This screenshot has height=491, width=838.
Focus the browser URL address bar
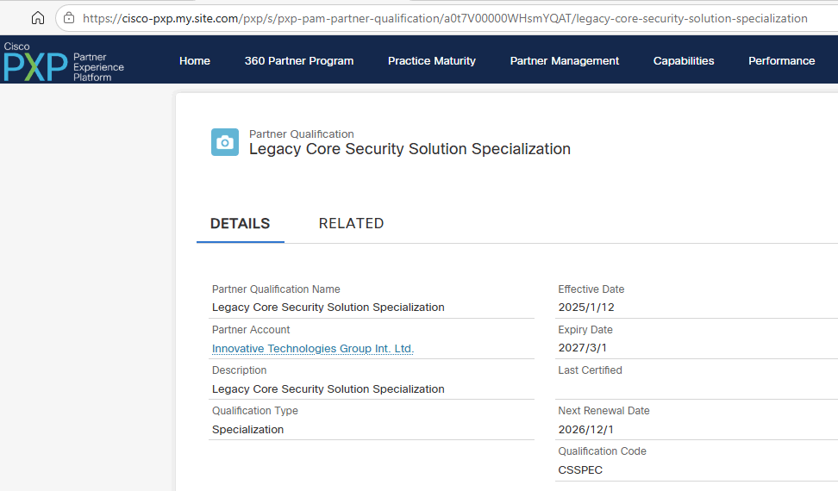(x=445, y=18)
